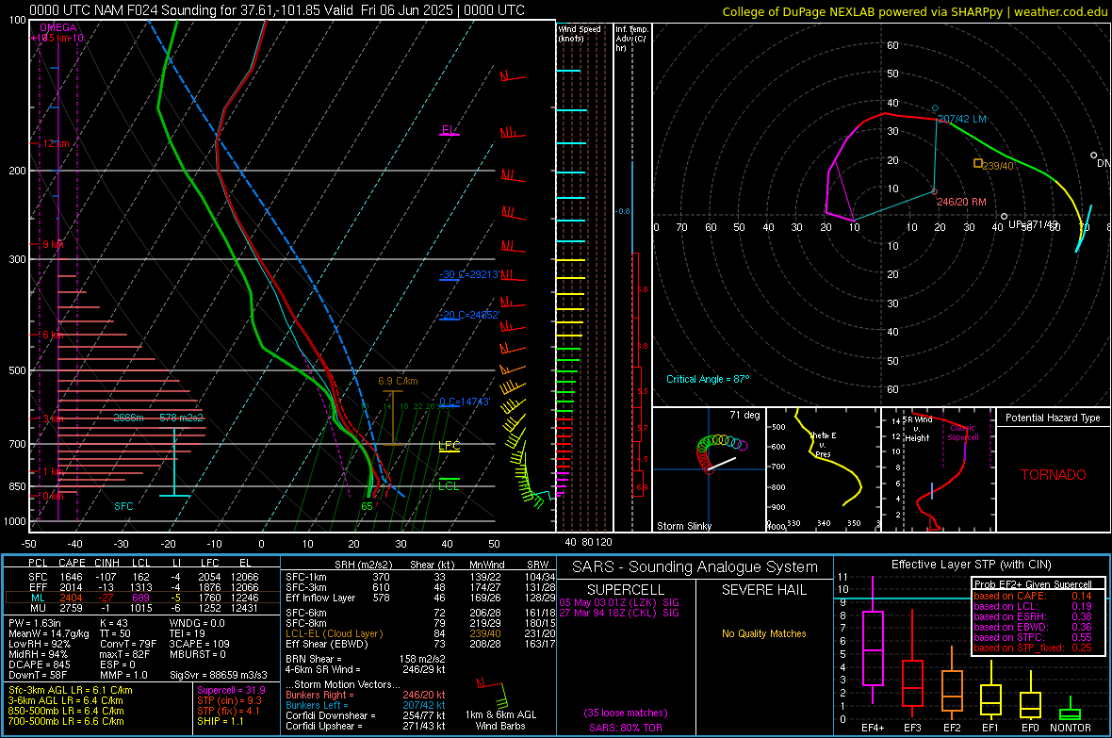Click 'Critical Angle = 87°' text
Viewport: 1112px width, 738px height.
708,379
